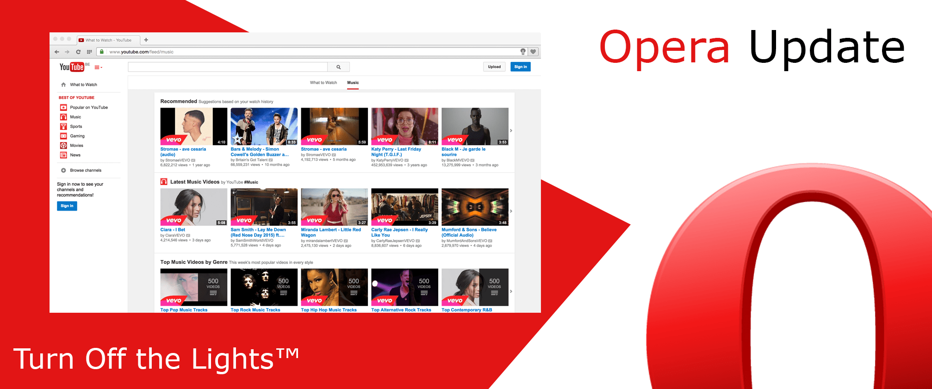Open Music channel in sidebar
Viewport: 932px width, 389px height.
(x=75, y=117)
